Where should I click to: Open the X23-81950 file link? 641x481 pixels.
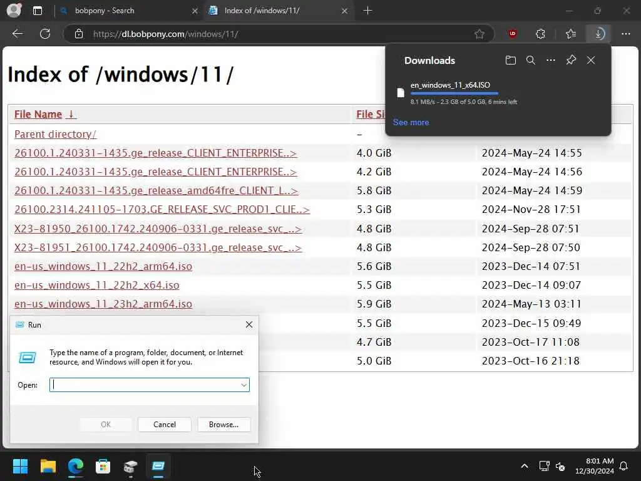pos(158,229)
